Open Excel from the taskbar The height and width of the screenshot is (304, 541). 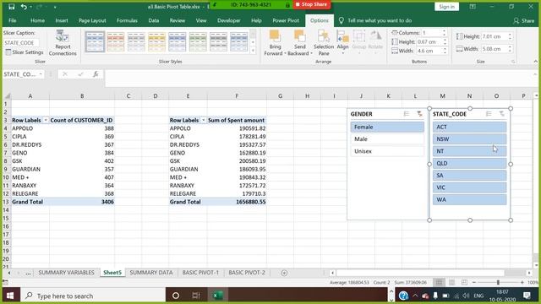point(217,296)
